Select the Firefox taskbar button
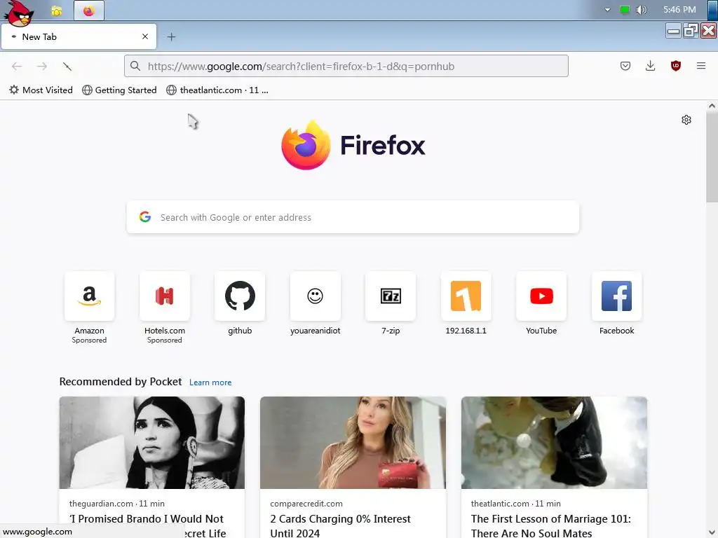The width and height of the screenshot is (718, 538). pos(89,11)
